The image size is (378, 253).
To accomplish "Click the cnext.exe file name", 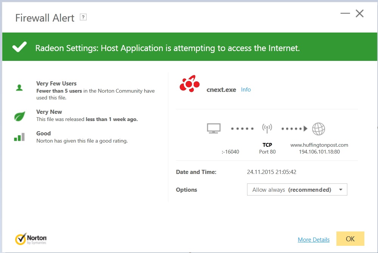I will point(221,90).
